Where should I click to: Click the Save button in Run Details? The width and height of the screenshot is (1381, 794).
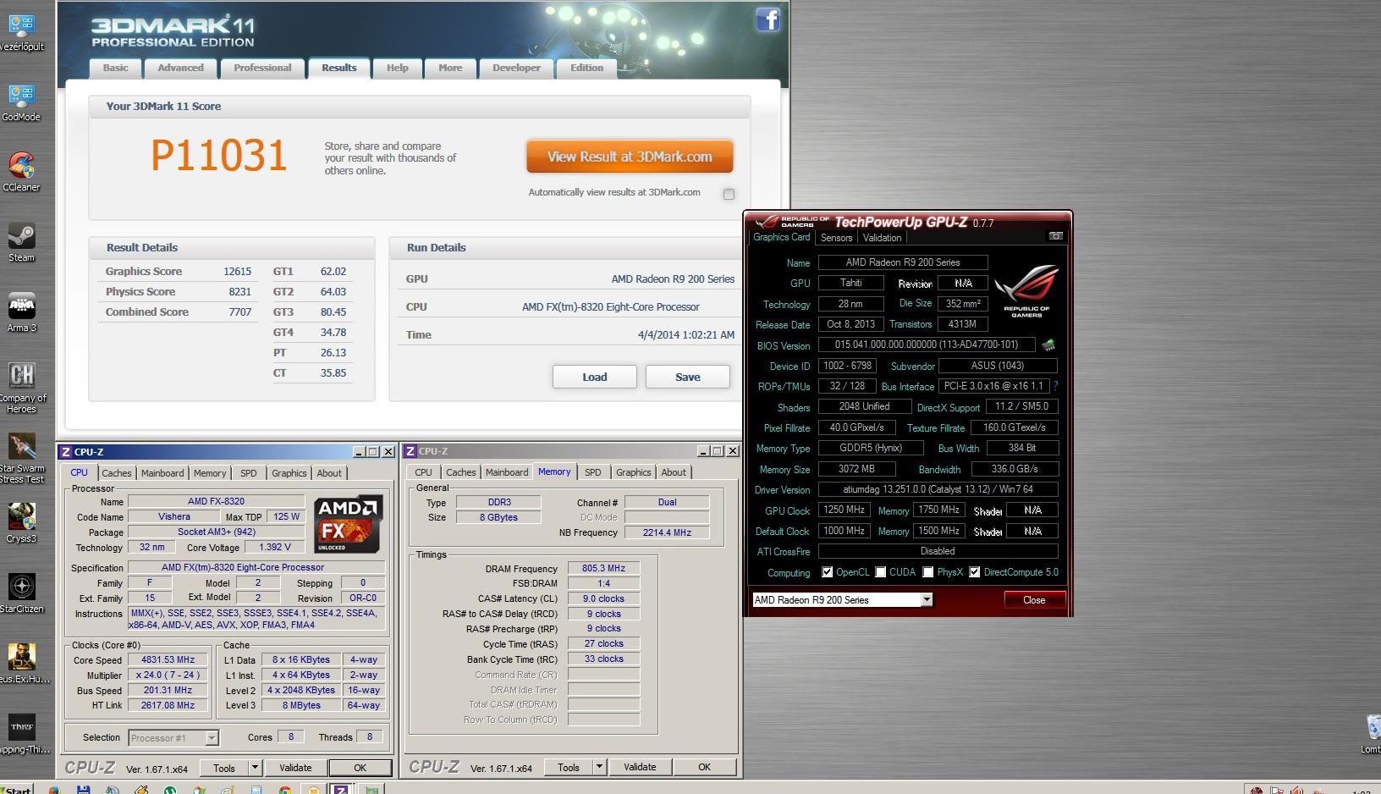687,377
